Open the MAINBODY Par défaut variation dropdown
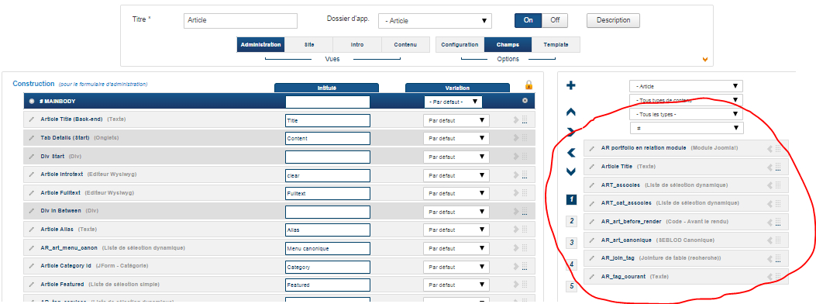 coord(453,102)
